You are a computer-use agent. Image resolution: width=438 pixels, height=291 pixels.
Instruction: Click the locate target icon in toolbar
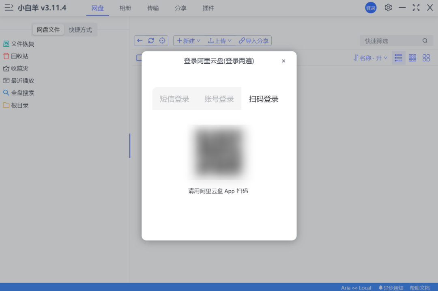pyautogui.click(x=162, y=41)
